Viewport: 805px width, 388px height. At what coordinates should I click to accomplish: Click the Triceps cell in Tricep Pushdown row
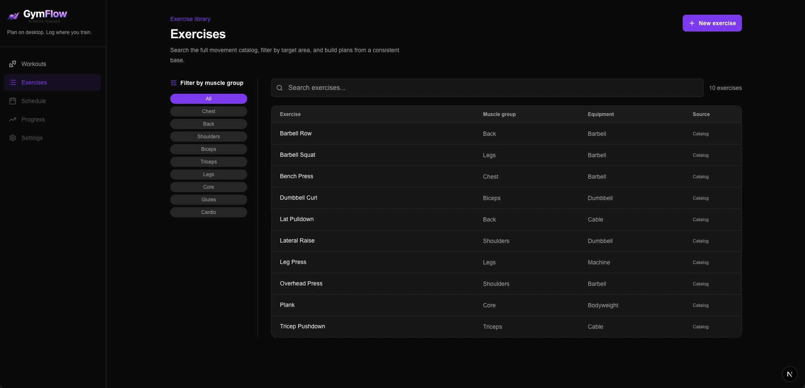pos(492,327)
